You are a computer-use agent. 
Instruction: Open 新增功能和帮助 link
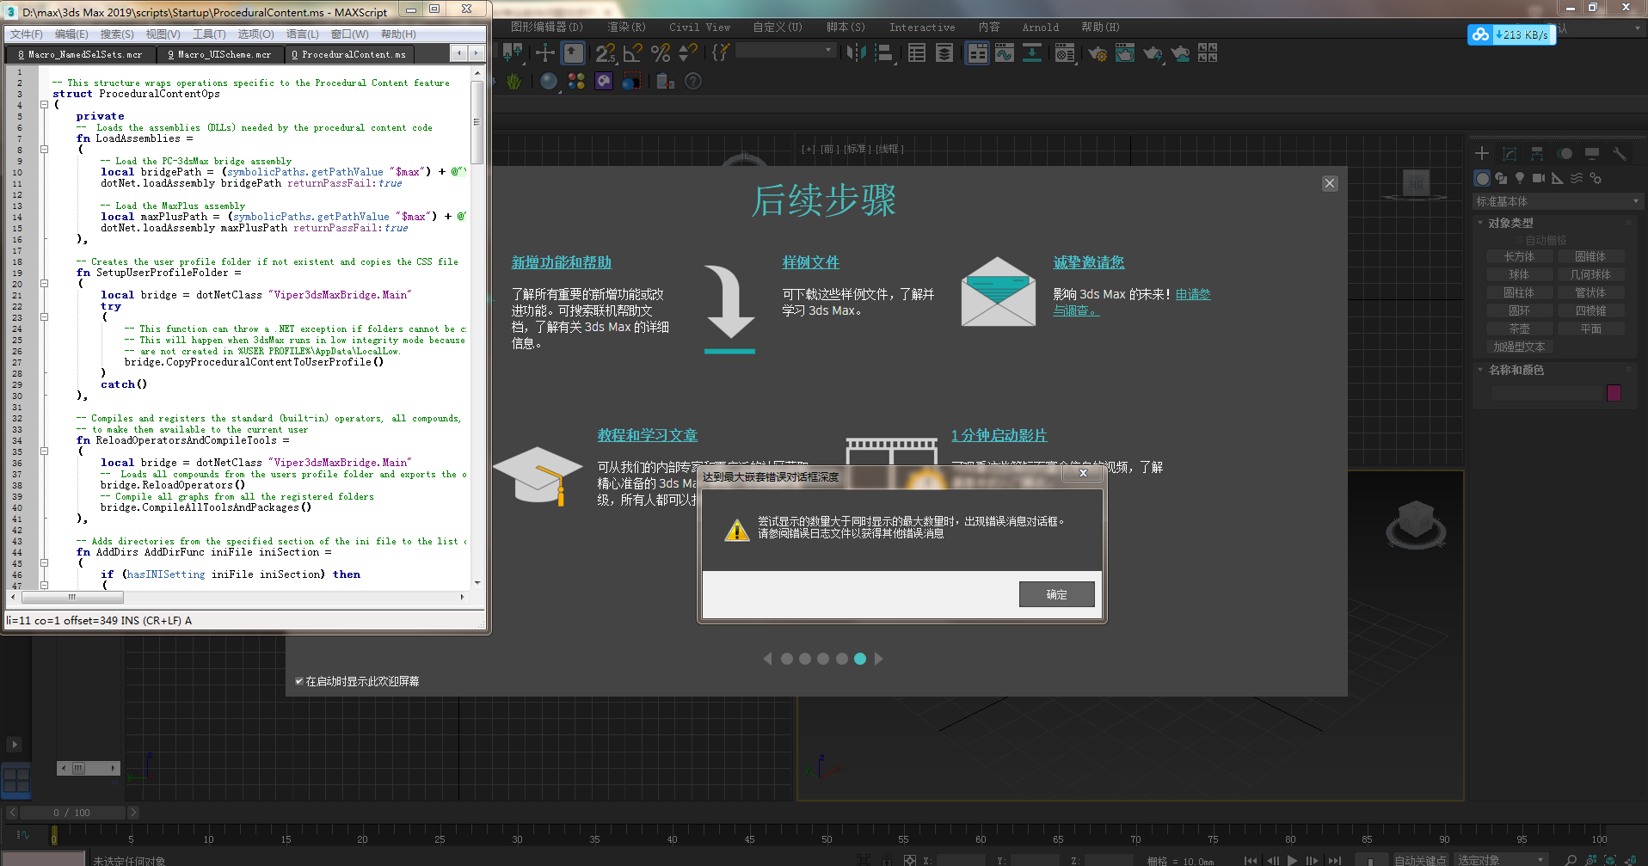point(562,262)
